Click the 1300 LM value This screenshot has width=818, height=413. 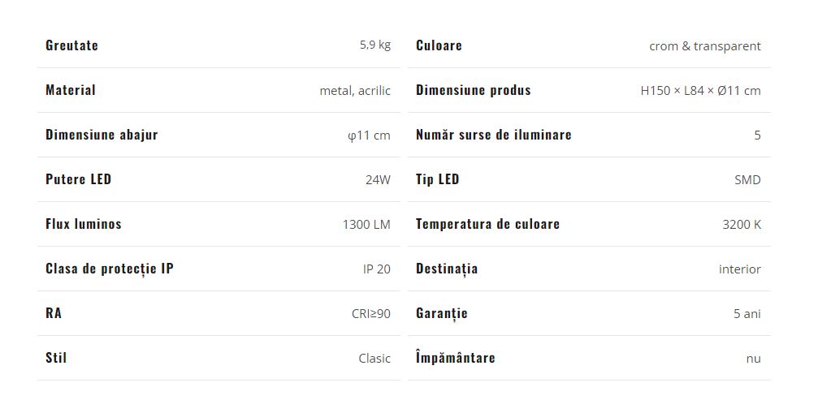click(366, 225)
